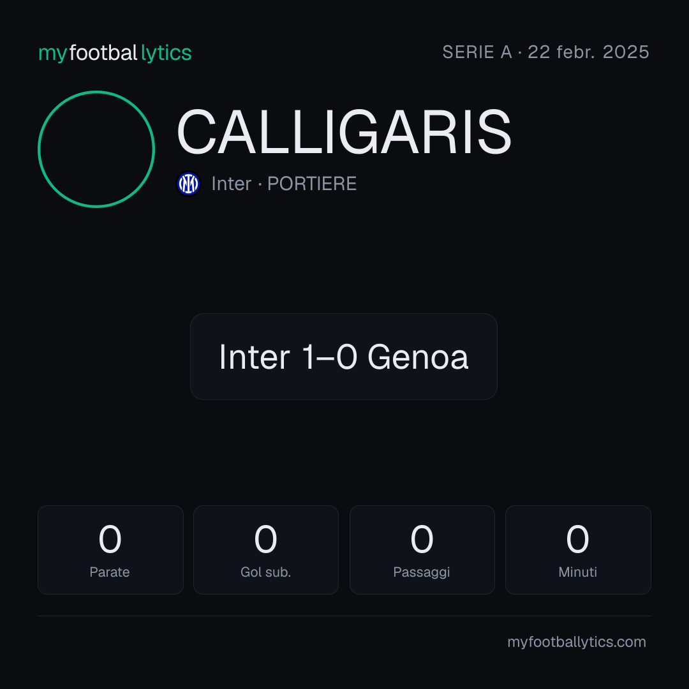Click the Passaggi label text

(422, 572)
